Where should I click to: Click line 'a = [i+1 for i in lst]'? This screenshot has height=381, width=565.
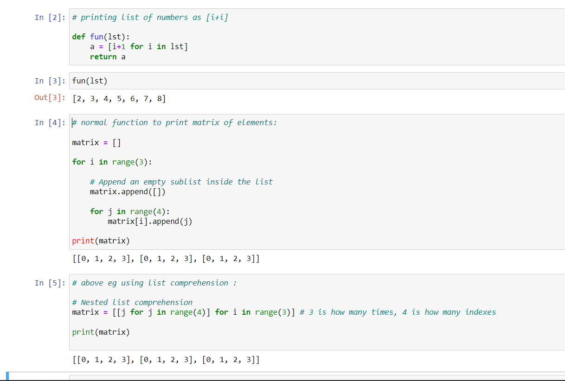click(139, 47)
